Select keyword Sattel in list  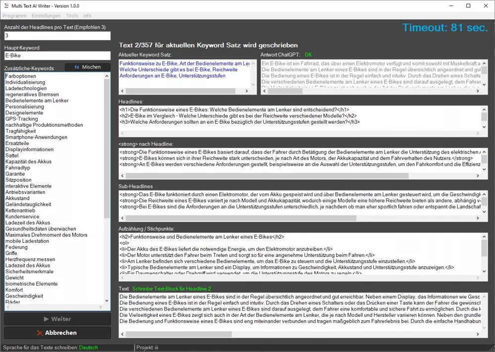click(12, 155)
